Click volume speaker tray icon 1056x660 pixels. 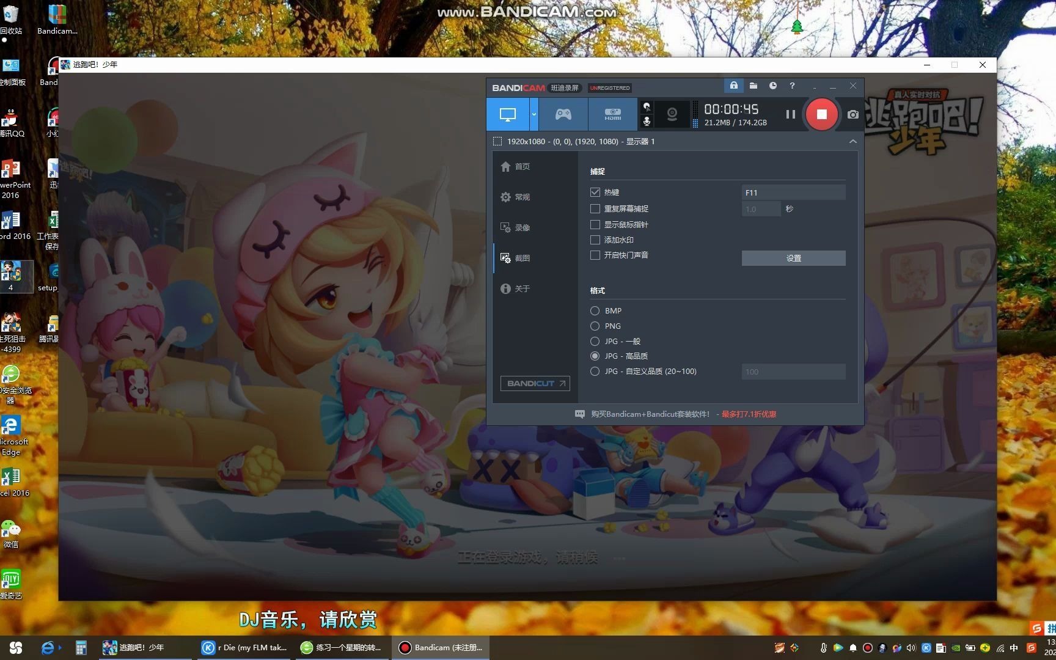click(911, 648)
